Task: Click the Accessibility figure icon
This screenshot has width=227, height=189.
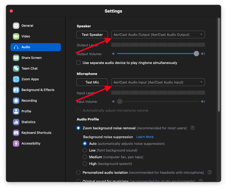Action: pyautogui.click(x=16, y=143)
